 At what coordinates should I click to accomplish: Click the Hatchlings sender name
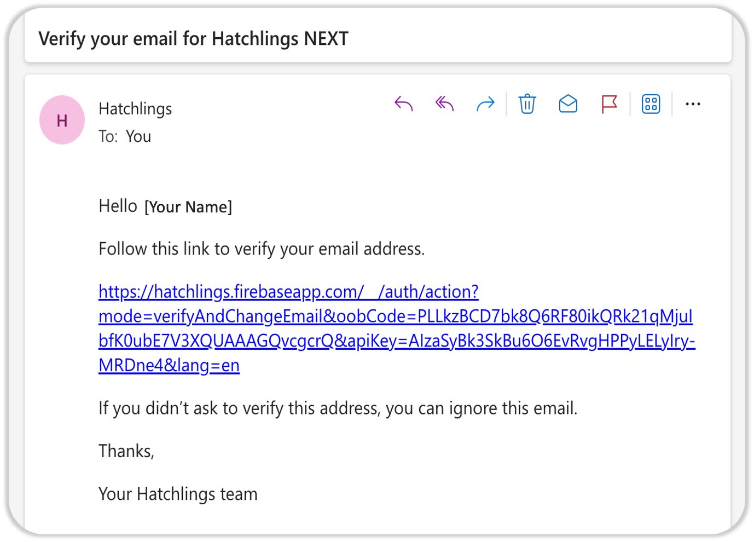click(135, 109)
